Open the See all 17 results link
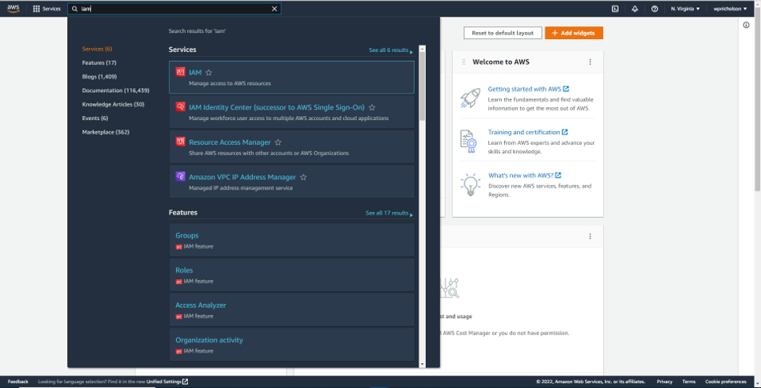This screenshot has width=761, height=388. pyautogui.click(x=389, y=214)
